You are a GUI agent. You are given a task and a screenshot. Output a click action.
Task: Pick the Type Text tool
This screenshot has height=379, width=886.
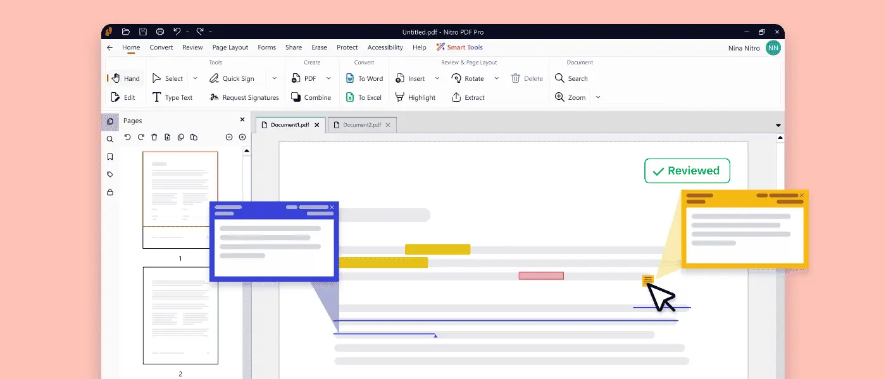click(x=172, y=97)
